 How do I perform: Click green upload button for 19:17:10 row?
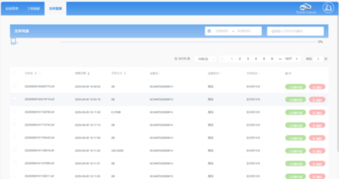(x=295, y=125)
